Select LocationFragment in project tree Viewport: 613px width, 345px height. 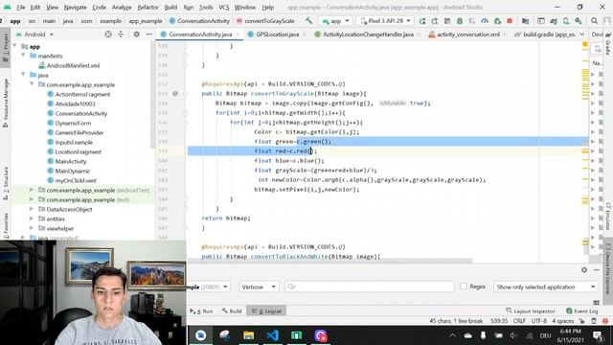tap(78, 151)
